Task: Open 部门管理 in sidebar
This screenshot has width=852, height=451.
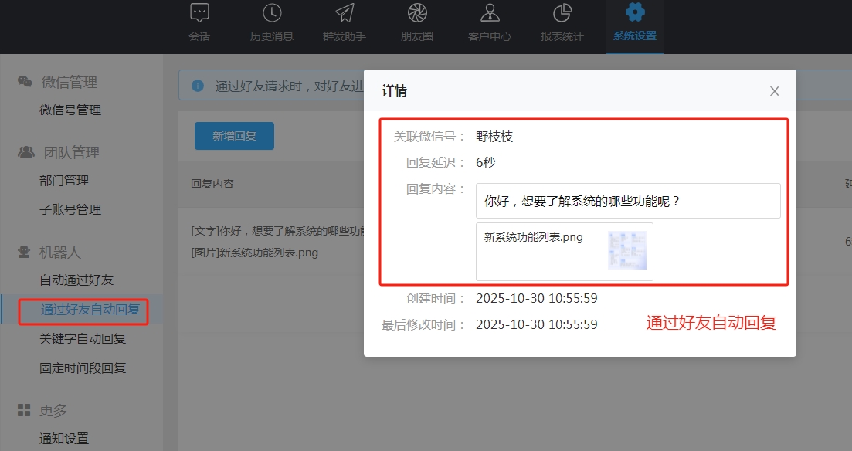Action: (x=64, y=181)
